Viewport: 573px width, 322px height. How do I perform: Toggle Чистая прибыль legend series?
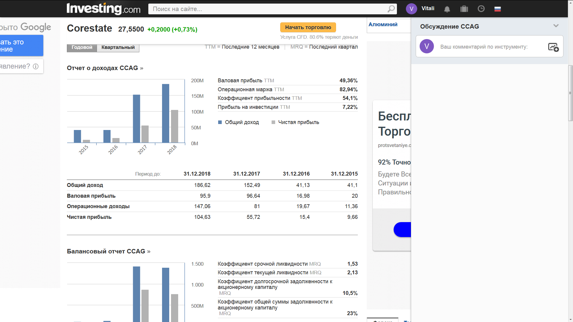(295, 122)
